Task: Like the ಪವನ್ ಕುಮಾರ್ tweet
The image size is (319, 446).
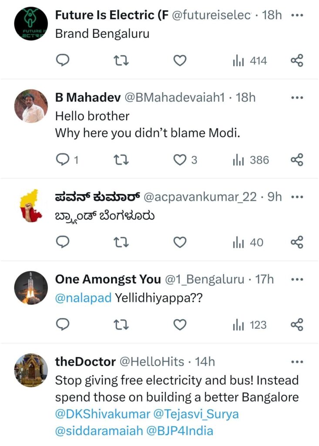Action: tap(180, 242)
